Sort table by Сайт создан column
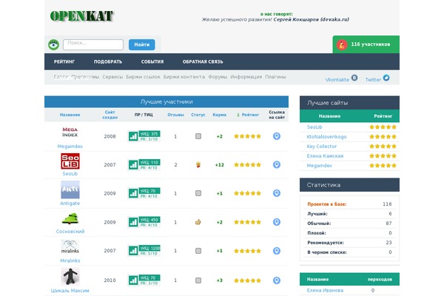Viewport: 444px width, 296px height. click(x=110, y=115)
